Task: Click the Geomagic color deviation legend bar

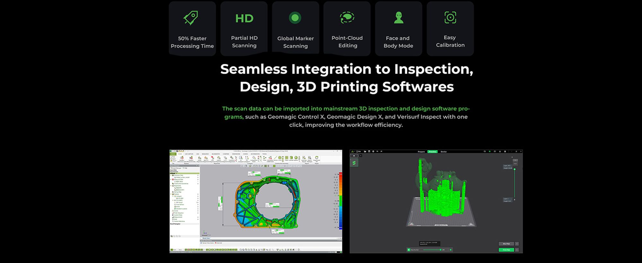Action: (x=341, y=201)
